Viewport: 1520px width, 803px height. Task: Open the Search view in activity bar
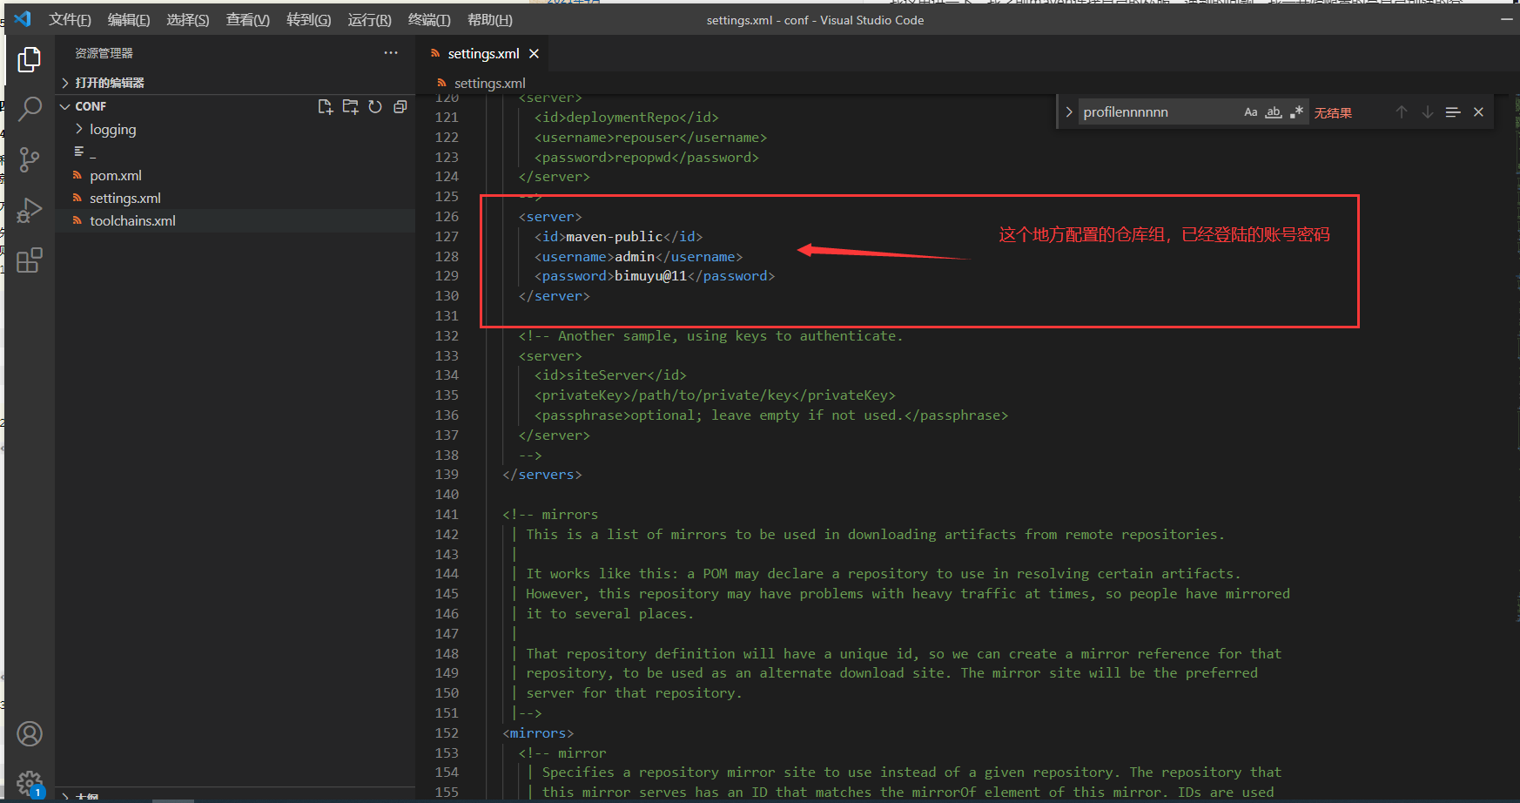click(x=30, y=109)
